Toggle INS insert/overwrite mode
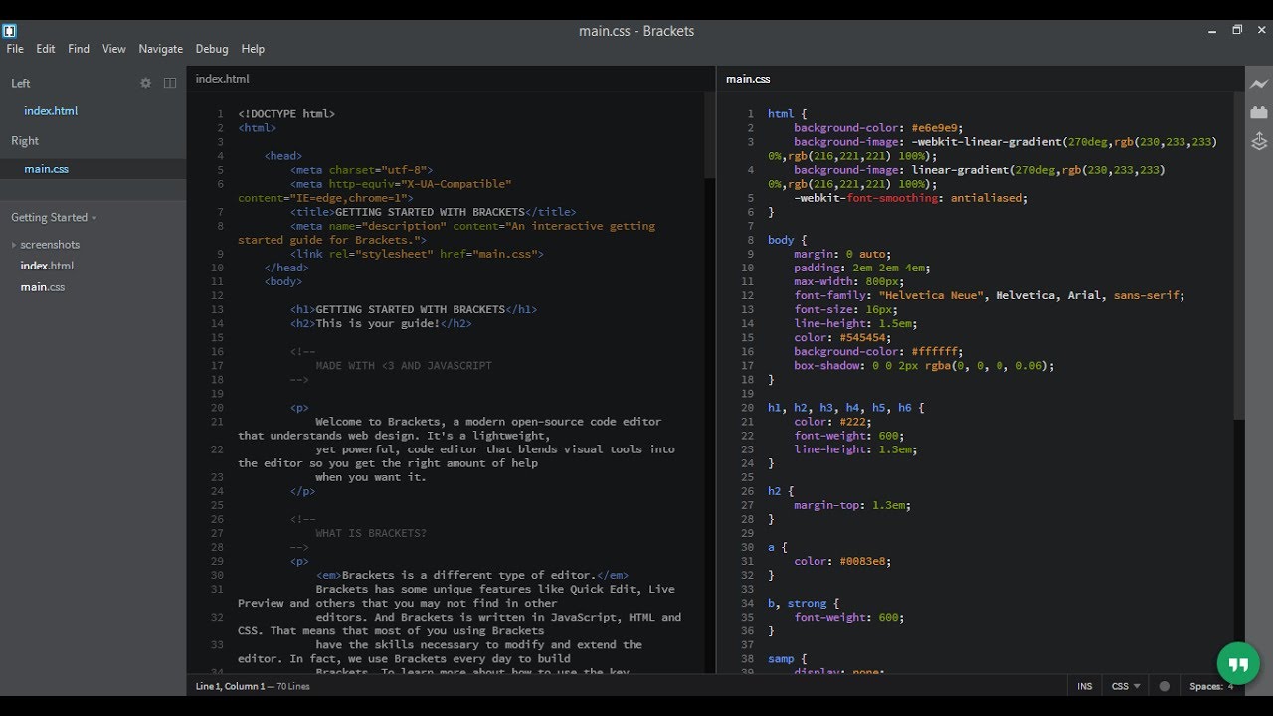1273x716 pixels. [x=1084, y=686]
